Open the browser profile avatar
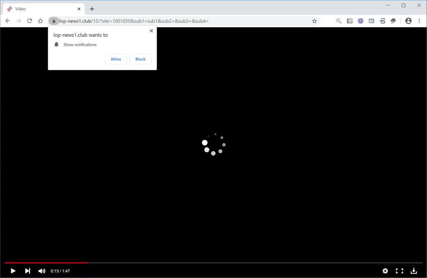Screen dimensions: 427x278 pos(408,21)
